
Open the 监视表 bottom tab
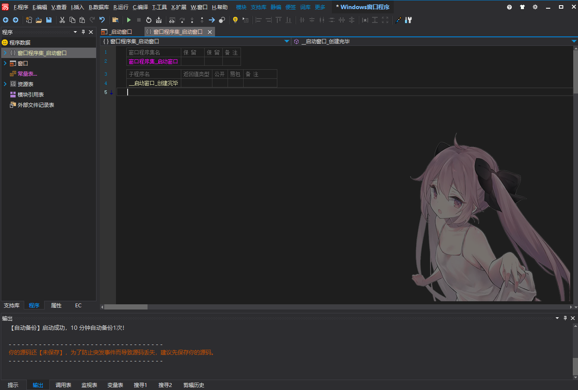pos(89,385)
